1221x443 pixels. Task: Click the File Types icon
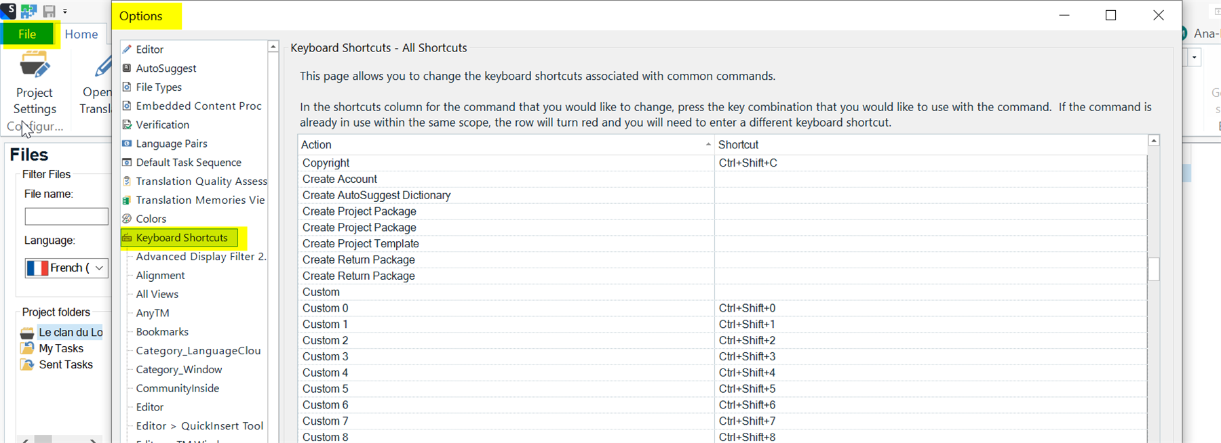pos(127,87)
